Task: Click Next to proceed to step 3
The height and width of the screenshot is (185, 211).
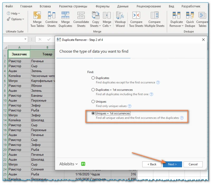Action: tap(172, 164)
